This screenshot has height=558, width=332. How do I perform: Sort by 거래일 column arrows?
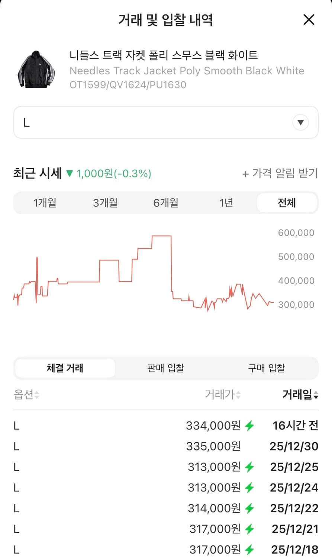click(x=316, y=395)
